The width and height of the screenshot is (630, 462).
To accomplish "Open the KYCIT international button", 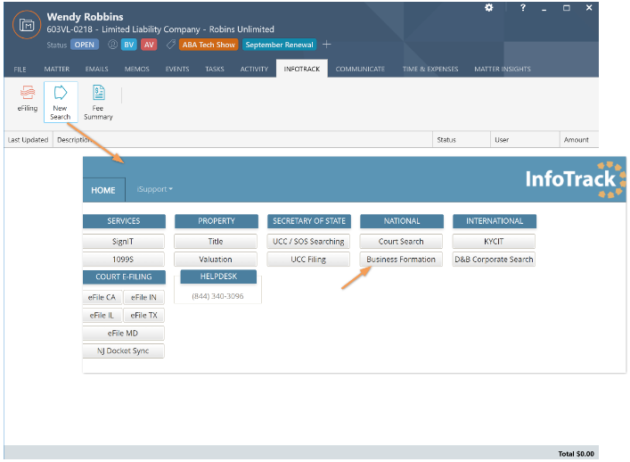I will (494, 241).
